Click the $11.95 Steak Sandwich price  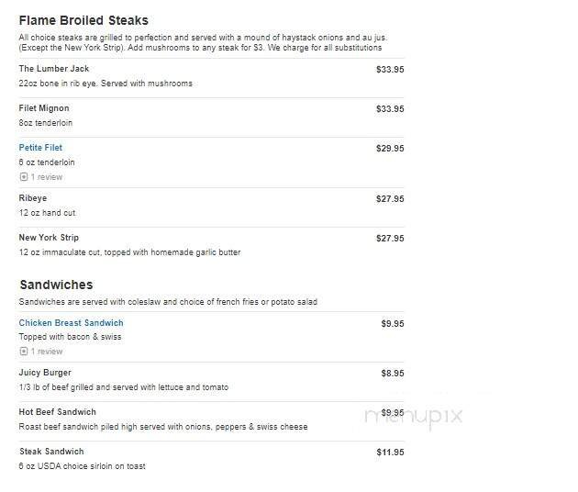[390, 452]
